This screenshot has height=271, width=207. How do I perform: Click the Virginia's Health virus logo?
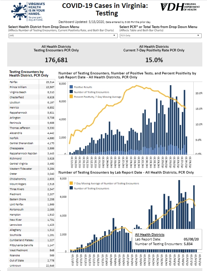click(x=19, y=11)
